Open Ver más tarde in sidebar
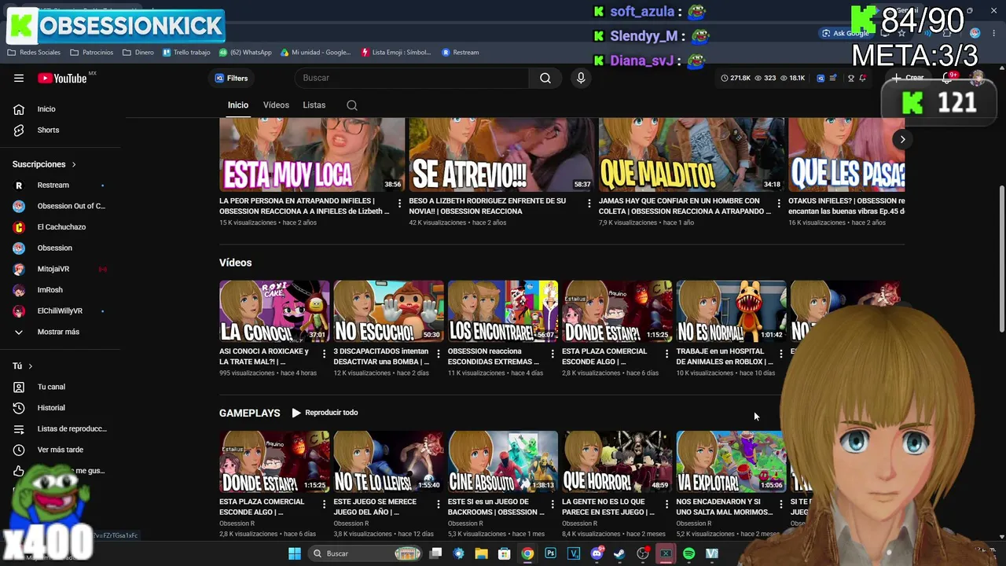Screen dimensions: 1006x566 point(61,450)
